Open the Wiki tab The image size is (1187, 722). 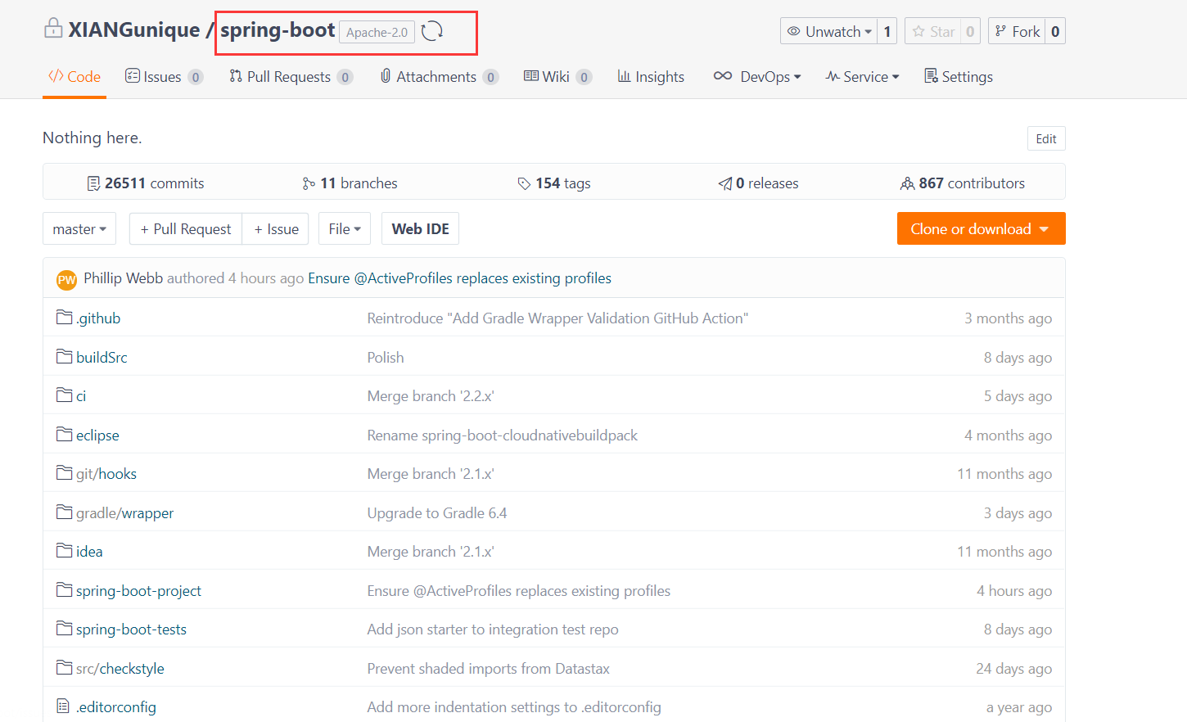pyautogui.click(x=557, y=76)
